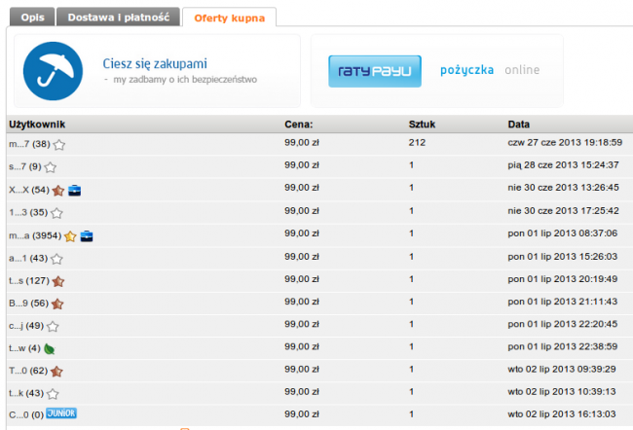Viewport: 633px width, 430px height.
Task: Click date czw 27 cze 2013 19:18:59
Action: (565, 142)
